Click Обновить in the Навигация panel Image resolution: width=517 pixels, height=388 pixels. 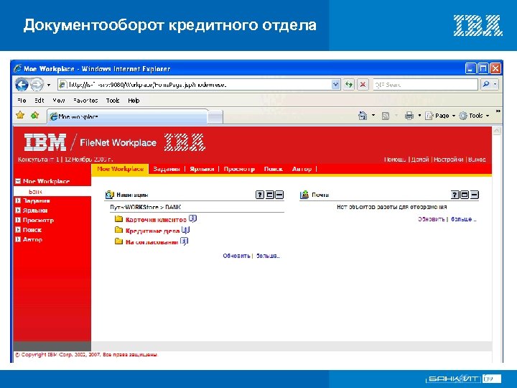236,256
